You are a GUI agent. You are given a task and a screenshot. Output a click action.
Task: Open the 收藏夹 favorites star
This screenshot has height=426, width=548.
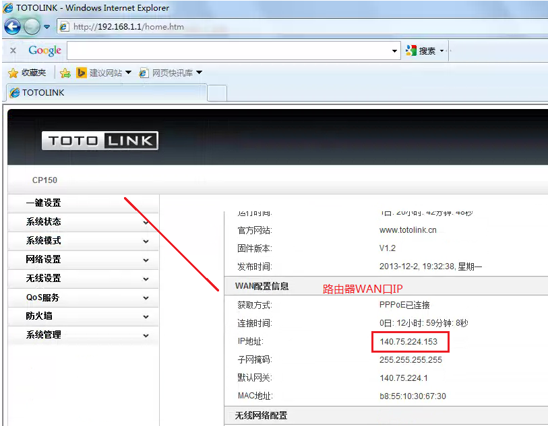[x=27, y=73]
